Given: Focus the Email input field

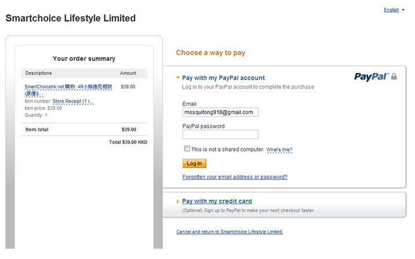Looking at the screenshot, I should 221,112.
